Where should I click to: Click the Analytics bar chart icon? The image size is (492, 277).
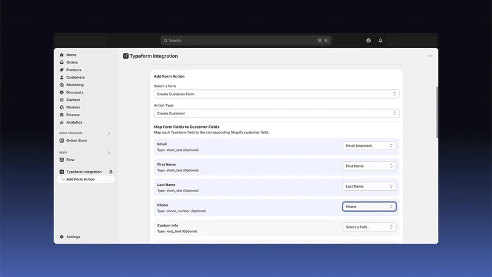coord(61,122)
